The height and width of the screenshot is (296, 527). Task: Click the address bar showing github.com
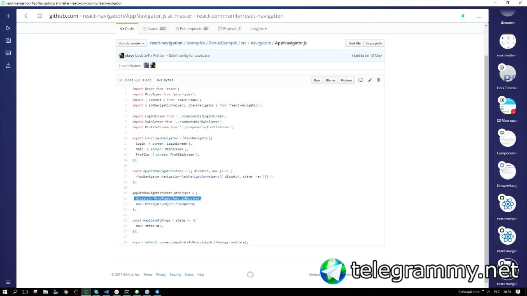click(x=166, y=16)
